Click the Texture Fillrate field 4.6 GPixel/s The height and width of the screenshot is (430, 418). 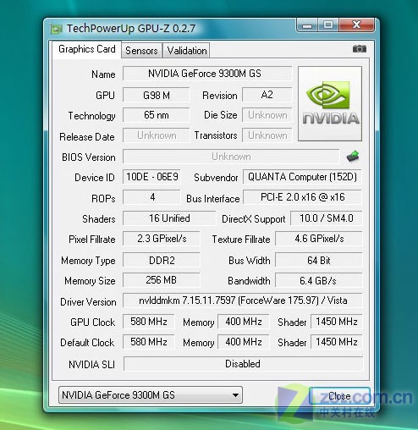coord(319,239)
